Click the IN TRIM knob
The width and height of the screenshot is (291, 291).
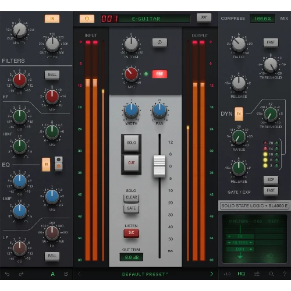click(131, 44)
